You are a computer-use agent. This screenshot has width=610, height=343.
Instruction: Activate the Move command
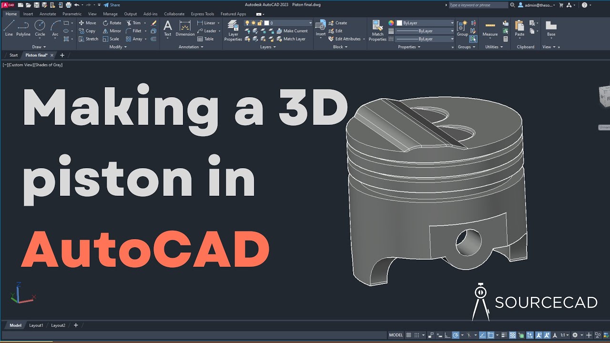click(87, 23)
